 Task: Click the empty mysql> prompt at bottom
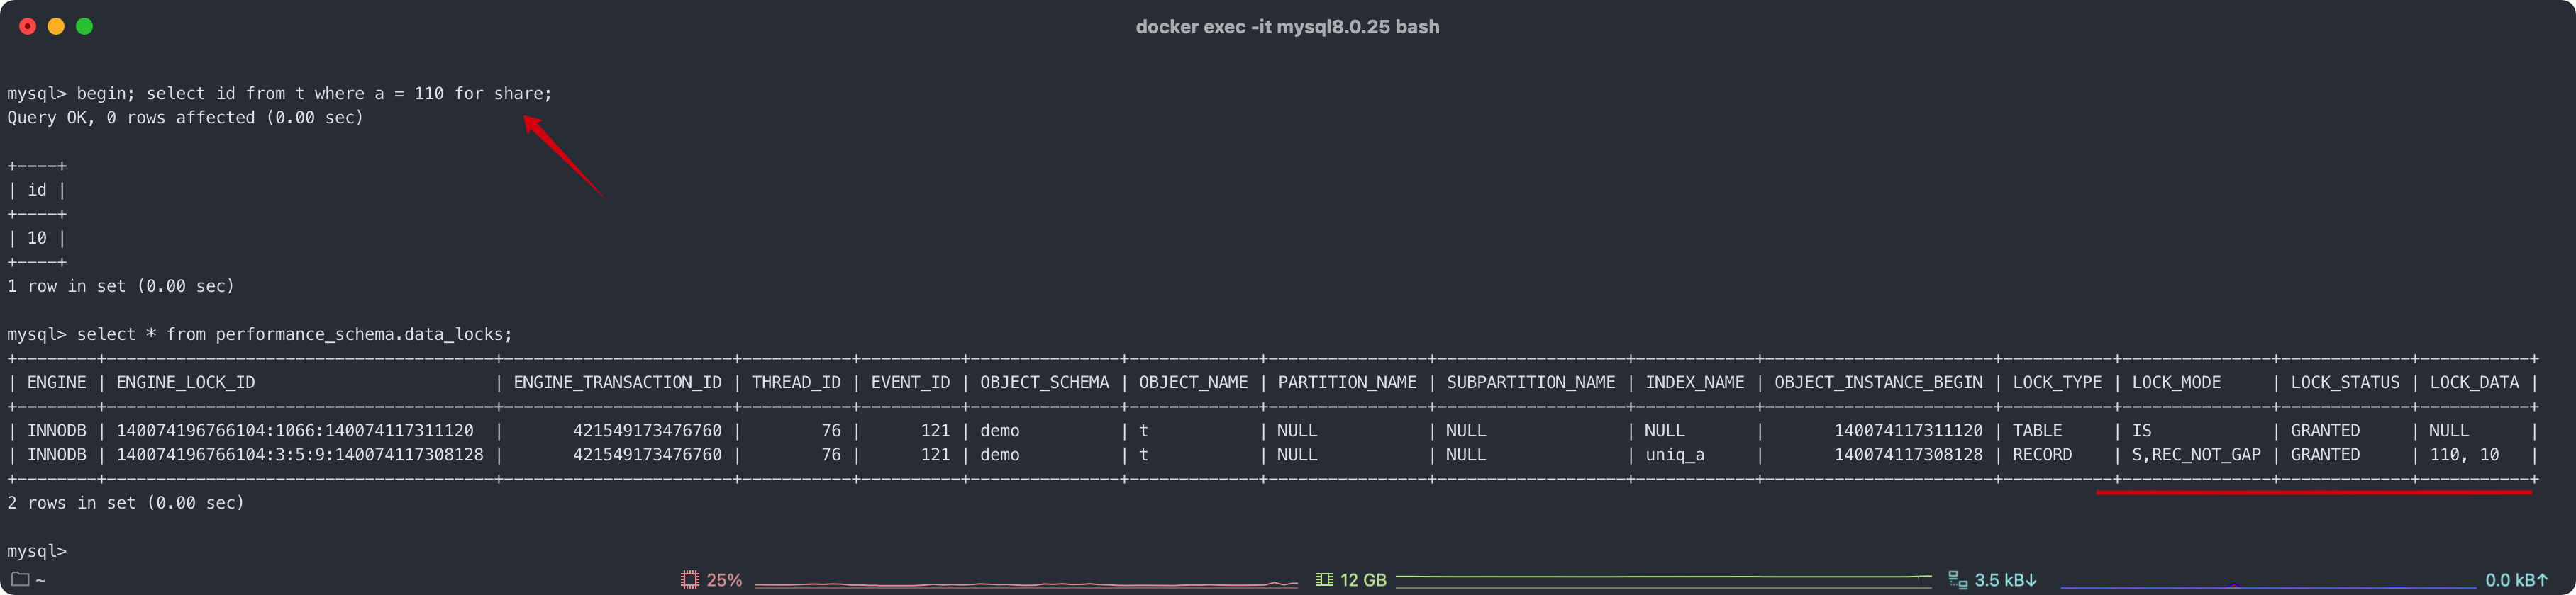pos(37,551)
